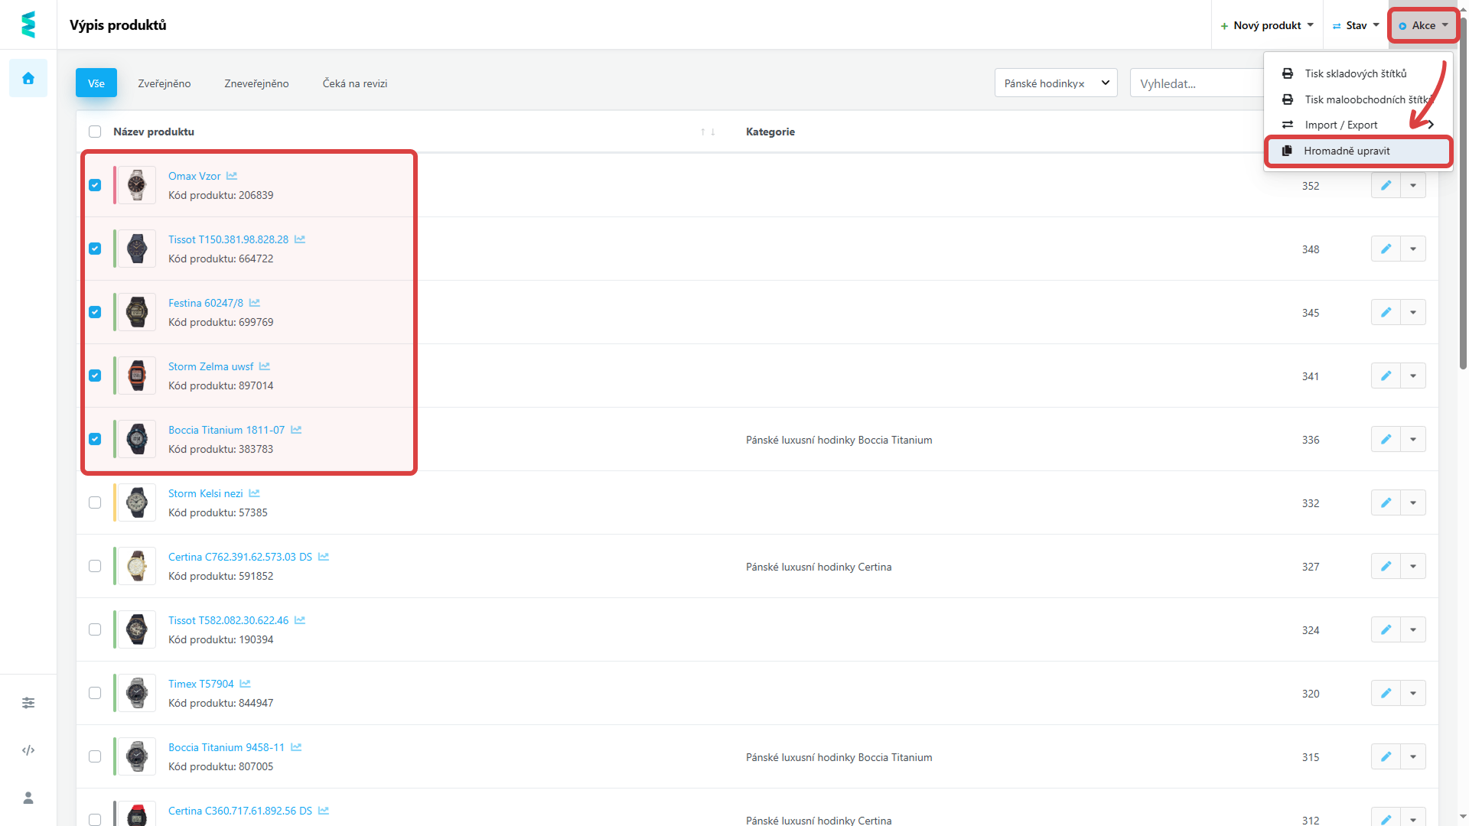1469x826 pixels.
Task: Click edit pencil for Timex T57904 row
Action: point(1386,693)
